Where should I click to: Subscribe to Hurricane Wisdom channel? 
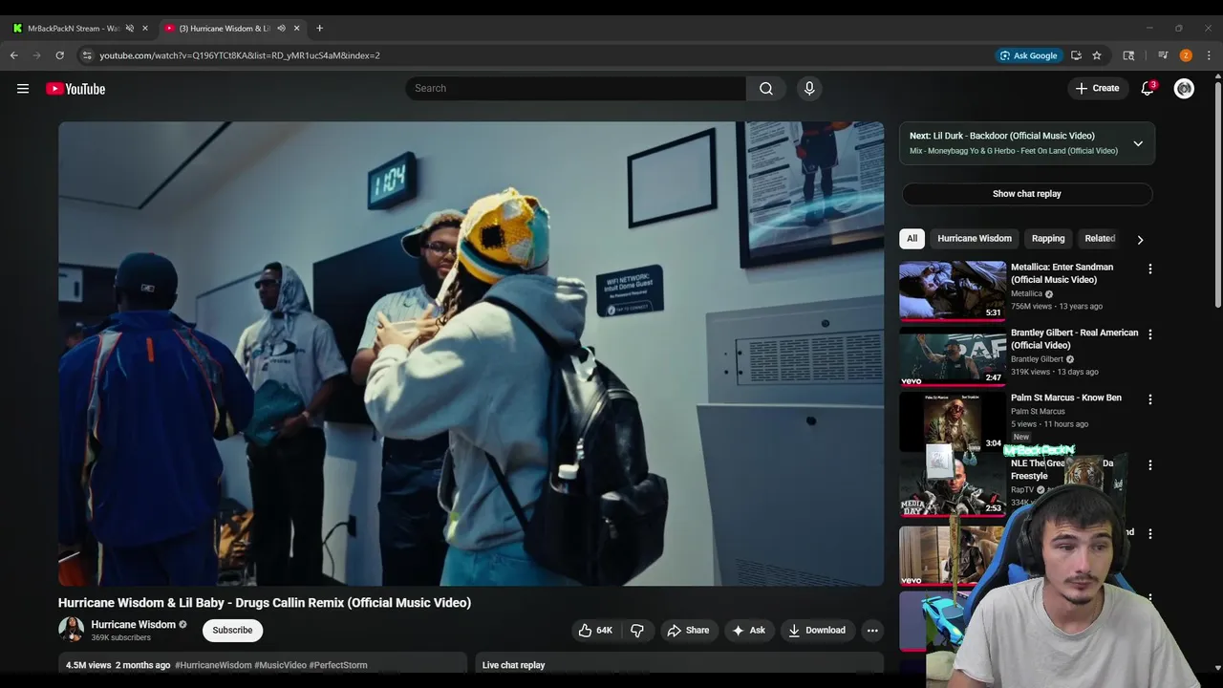coord(232,631)
